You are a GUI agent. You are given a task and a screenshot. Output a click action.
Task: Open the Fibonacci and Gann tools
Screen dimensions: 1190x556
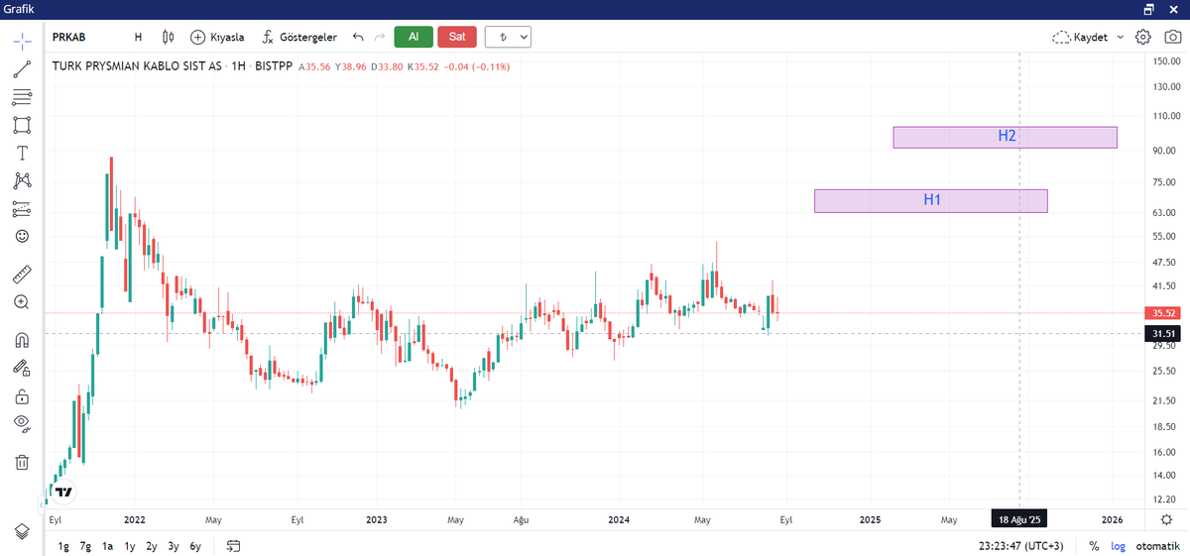point(22,97)
